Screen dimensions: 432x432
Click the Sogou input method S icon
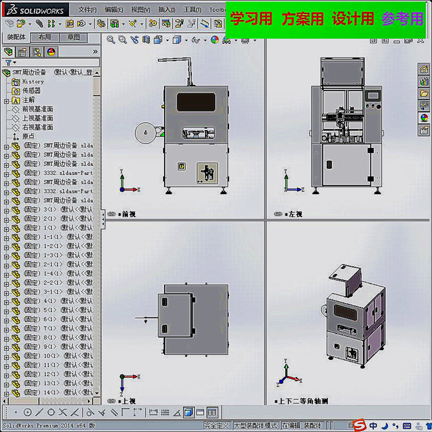pyautogui.click(x=359, y=425)
